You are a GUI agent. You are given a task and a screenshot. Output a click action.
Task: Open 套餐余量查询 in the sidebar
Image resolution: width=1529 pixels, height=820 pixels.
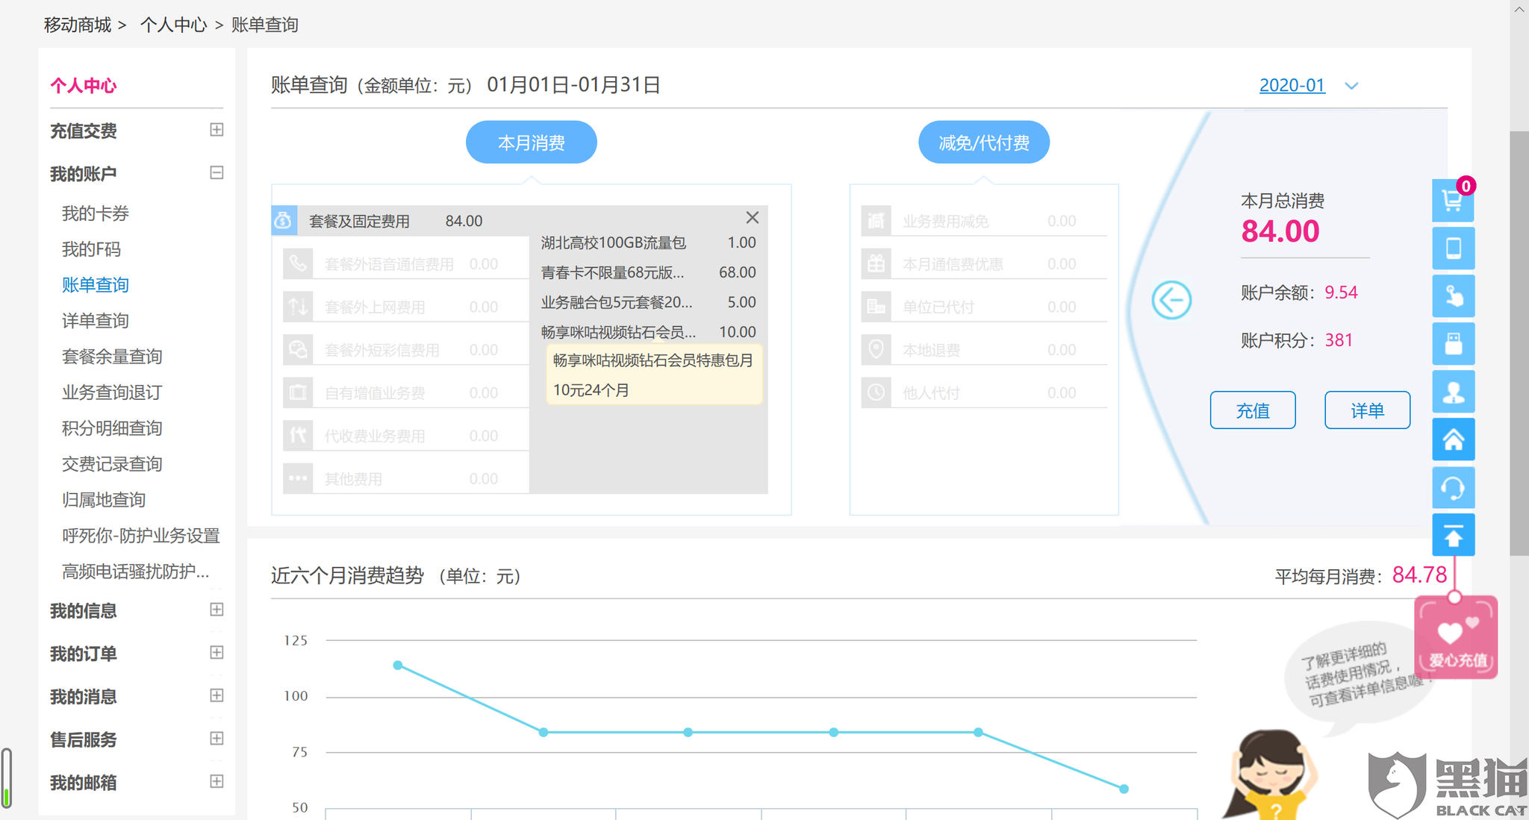coord(112,357)
